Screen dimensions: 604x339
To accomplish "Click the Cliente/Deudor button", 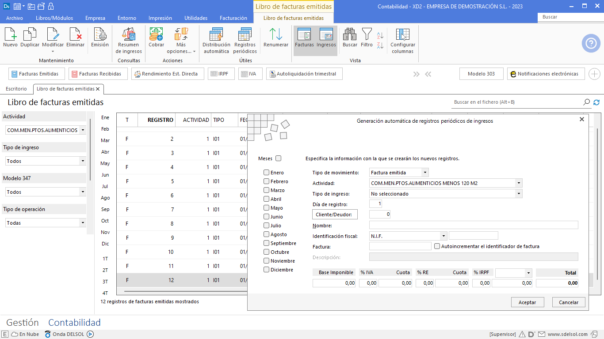I will coord(334,215).
